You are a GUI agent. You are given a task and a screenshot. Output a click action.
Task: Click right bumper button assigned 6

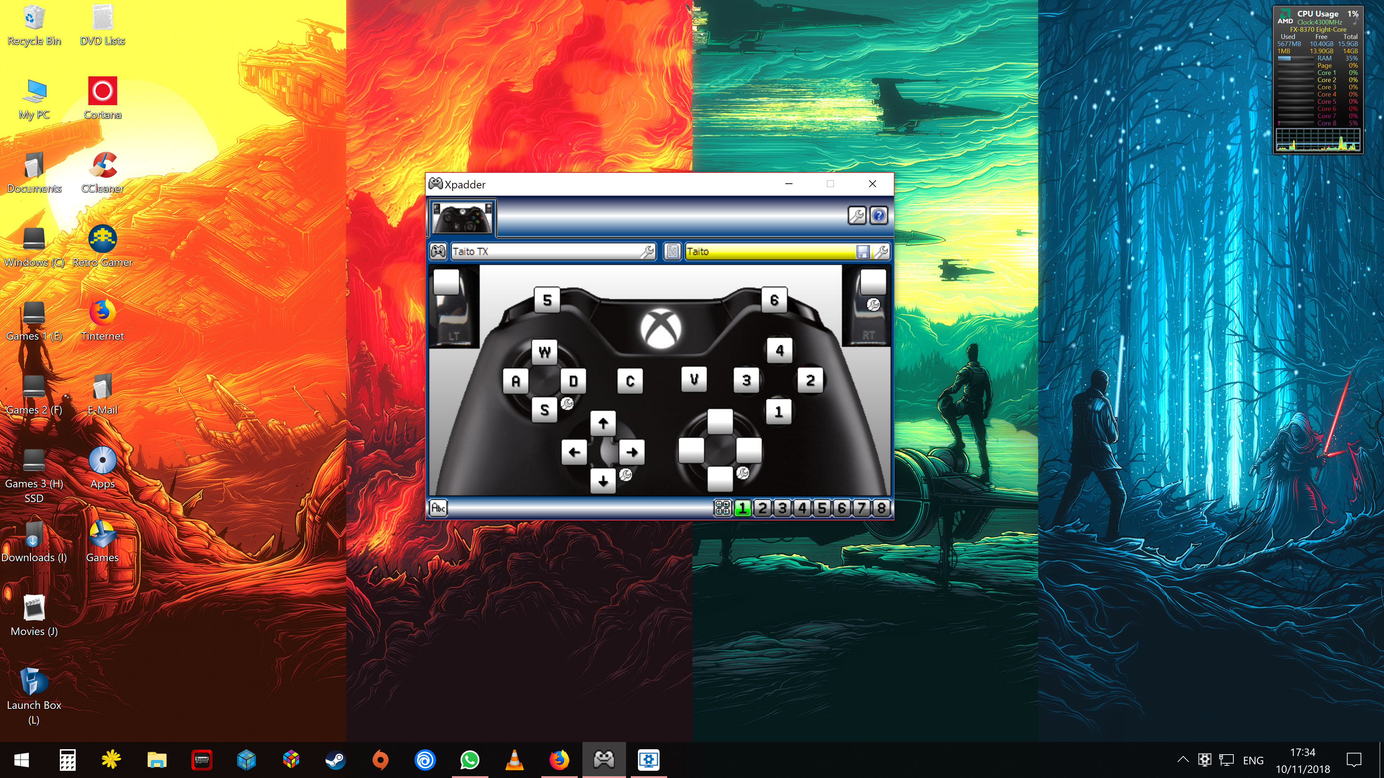(x=774, y=300)
